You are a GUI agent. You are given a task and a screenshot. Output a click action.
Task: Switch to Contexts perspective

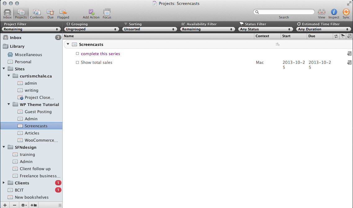(x=37, y=12)
